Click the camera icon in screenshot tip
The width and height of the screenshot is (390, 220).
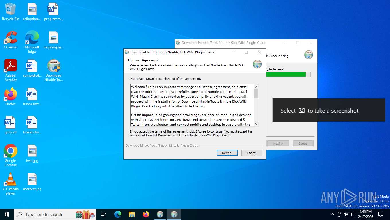pyautogui.click(x=301, y=110)
